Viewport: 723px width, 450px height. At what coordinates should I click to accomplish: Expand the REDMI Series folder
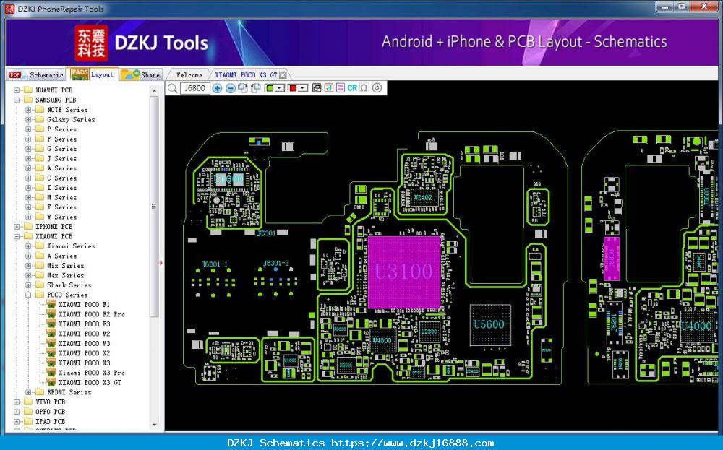point(29,392)
